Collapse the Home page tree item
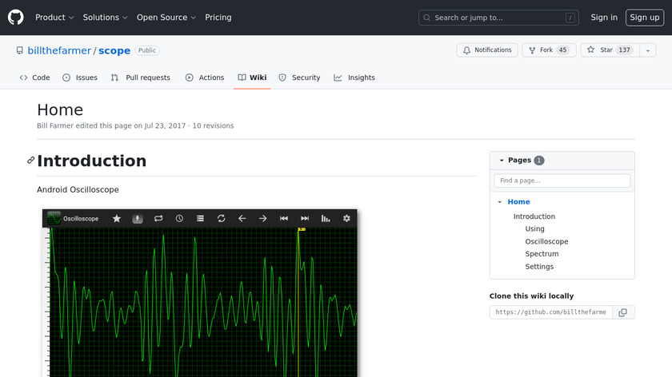Screen dimensions: 672x377 coord(500,202)
